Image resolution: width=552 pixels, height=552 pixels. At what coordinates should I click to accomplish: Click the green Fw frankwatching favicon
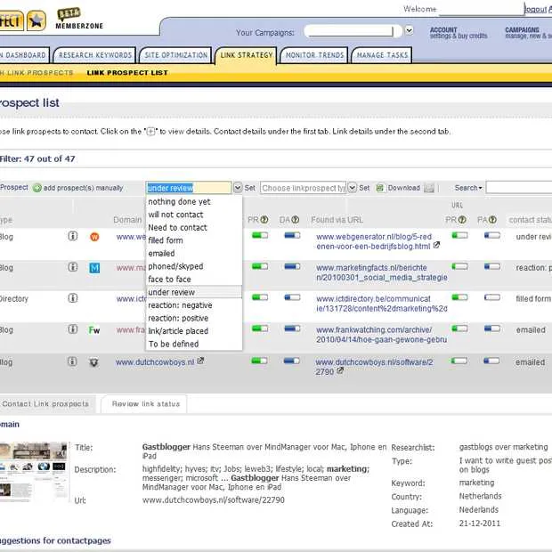(x=94, y=330)
